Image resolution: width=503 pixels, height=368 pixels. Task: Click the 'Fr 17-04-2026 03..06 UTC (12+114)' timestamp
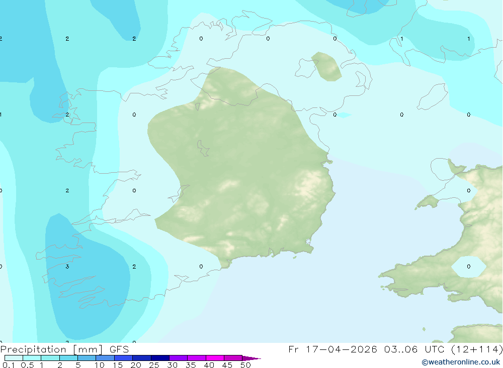pyautogui.click(x=395, y=349)
